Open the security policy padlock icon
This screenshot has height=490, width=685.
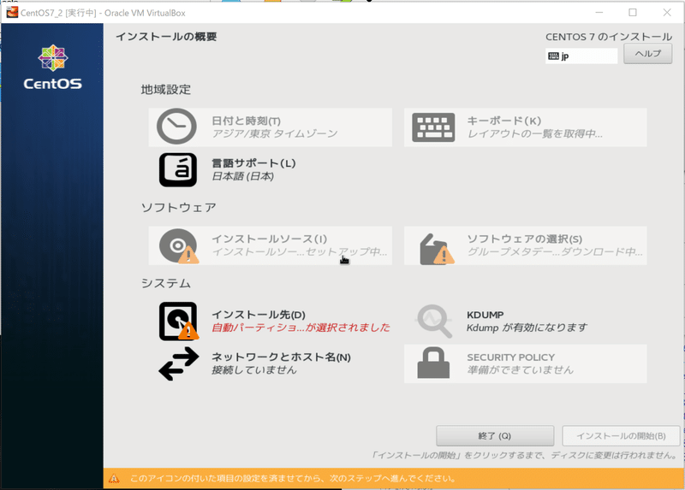tap(433, 363)
